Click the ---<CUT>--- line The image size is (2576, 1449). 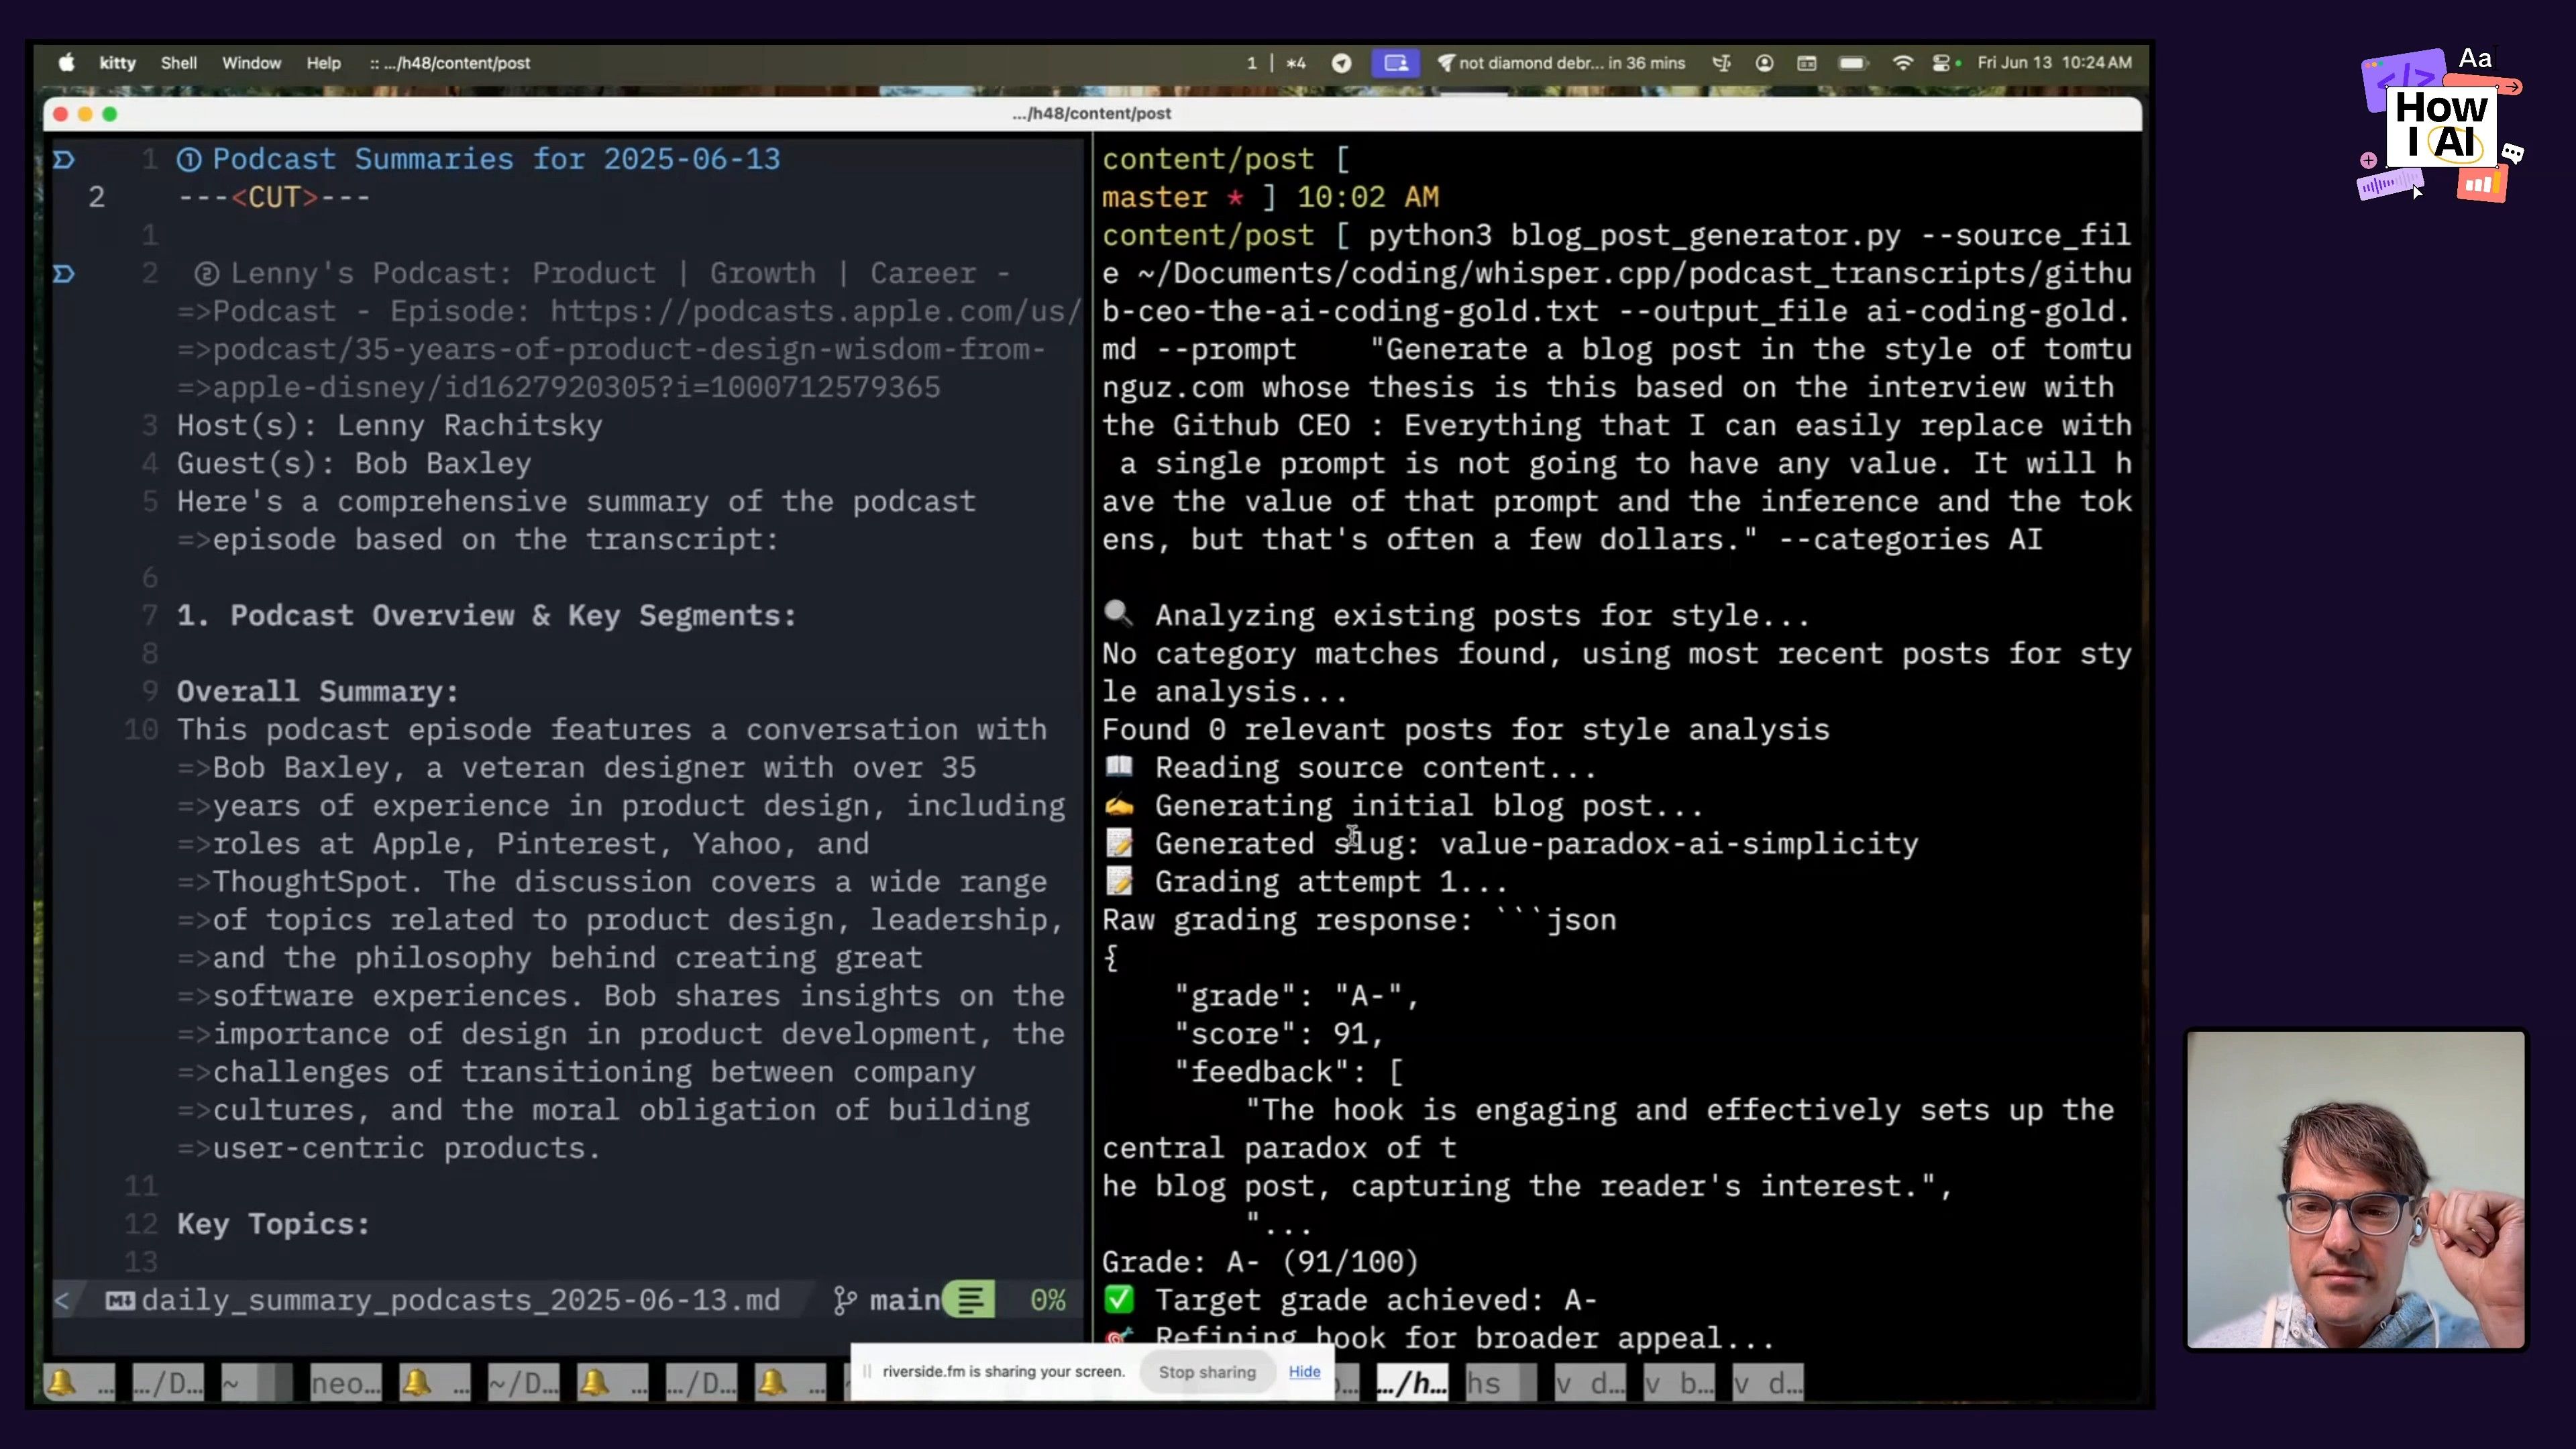click(274, 197)
